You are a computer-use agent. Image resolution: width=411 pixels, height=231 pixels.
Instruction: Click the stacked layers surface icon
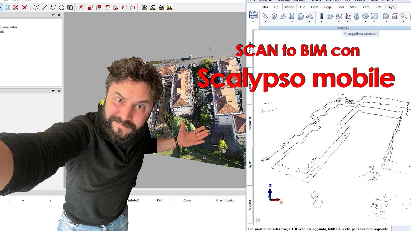coord(330,16)
